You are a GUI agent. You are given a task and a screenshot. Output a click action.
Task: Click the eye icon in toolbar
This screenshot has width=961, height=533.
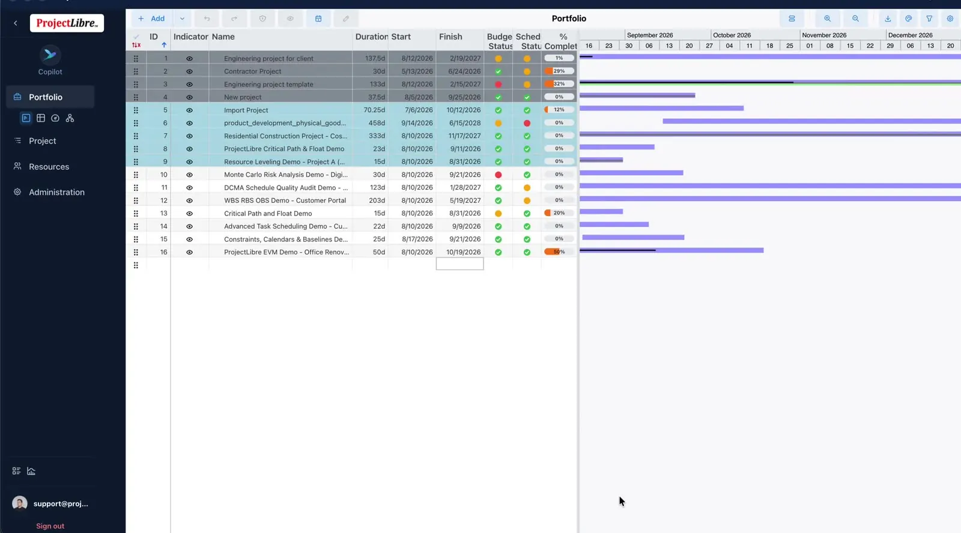(290, 19)
